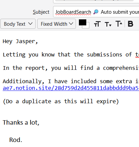139x147 pixels.
Task: Click the '(Do a duplicate as this will expire)' line
Action: click(61, 102)
